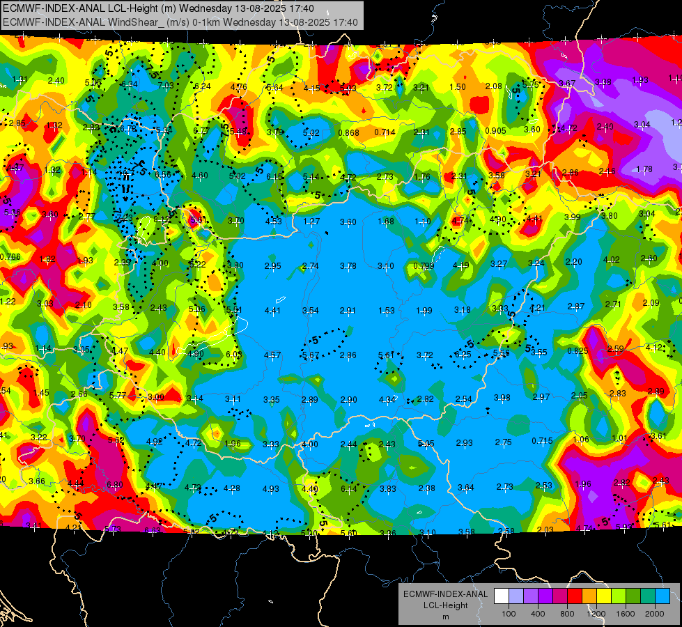
Task: Select the sky blue legend swatch
Action: [662, 596]
